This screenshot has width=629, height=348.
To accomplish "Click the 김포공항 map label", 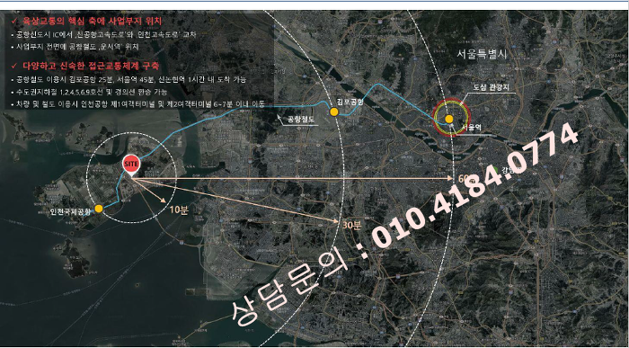I will coord(350,102).
